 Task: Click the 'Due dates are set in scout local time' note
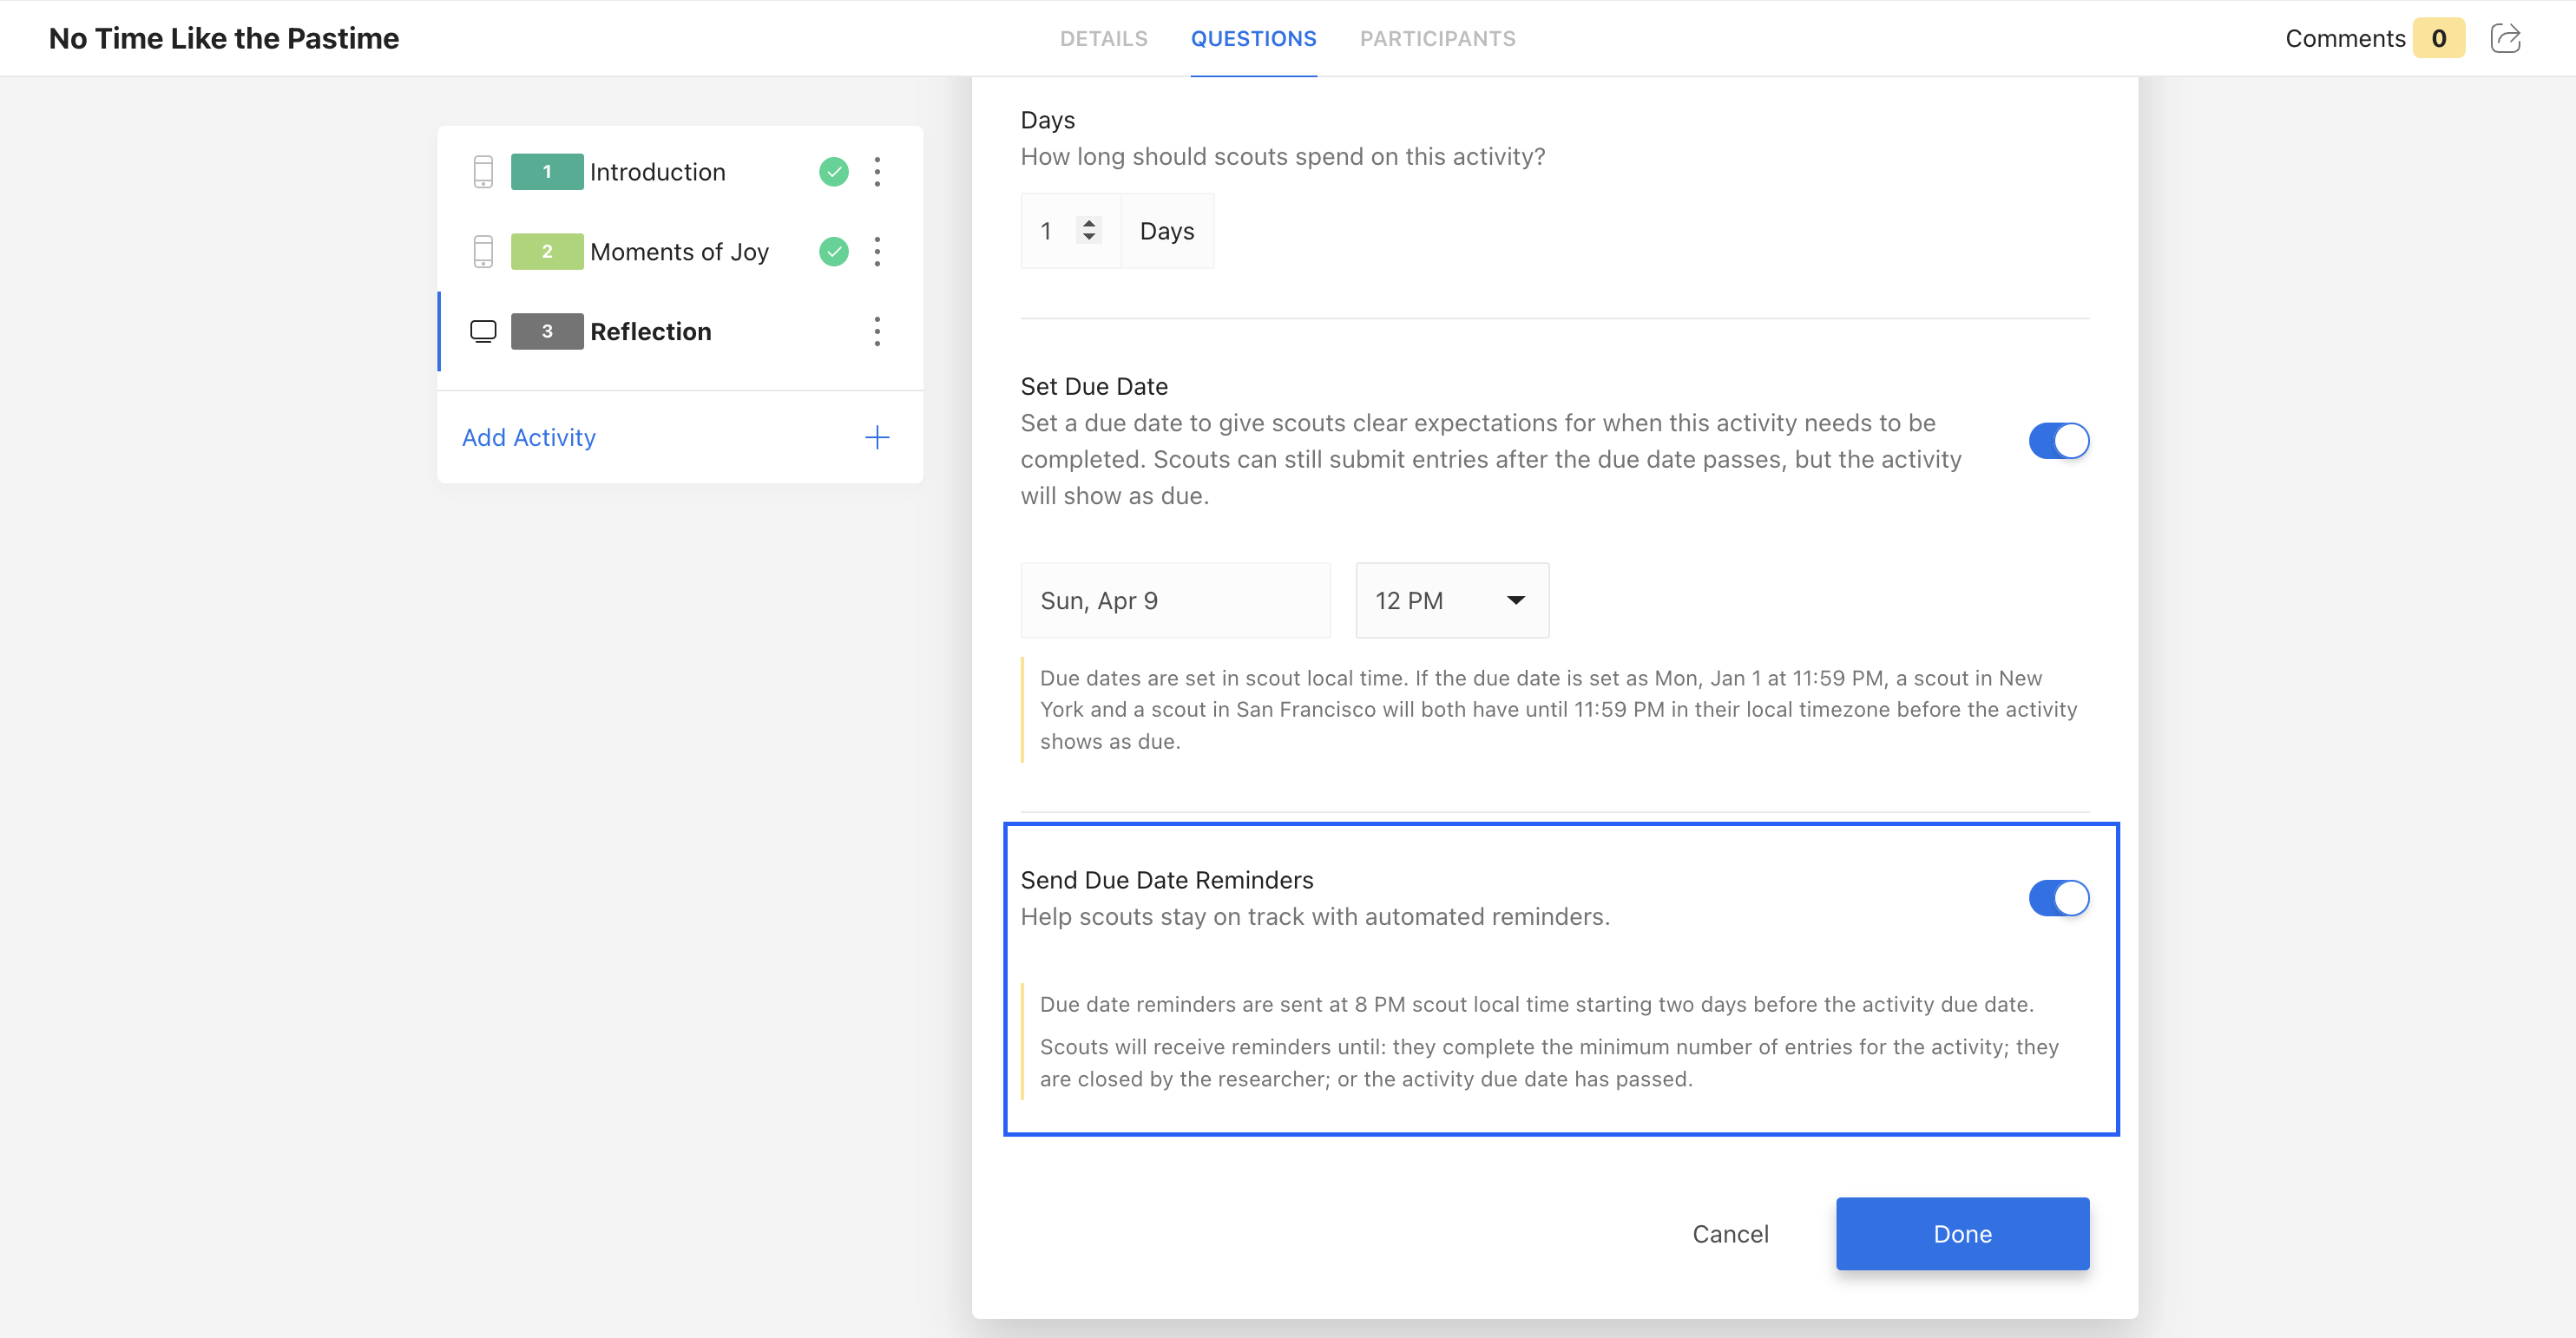click(1558, 710)
